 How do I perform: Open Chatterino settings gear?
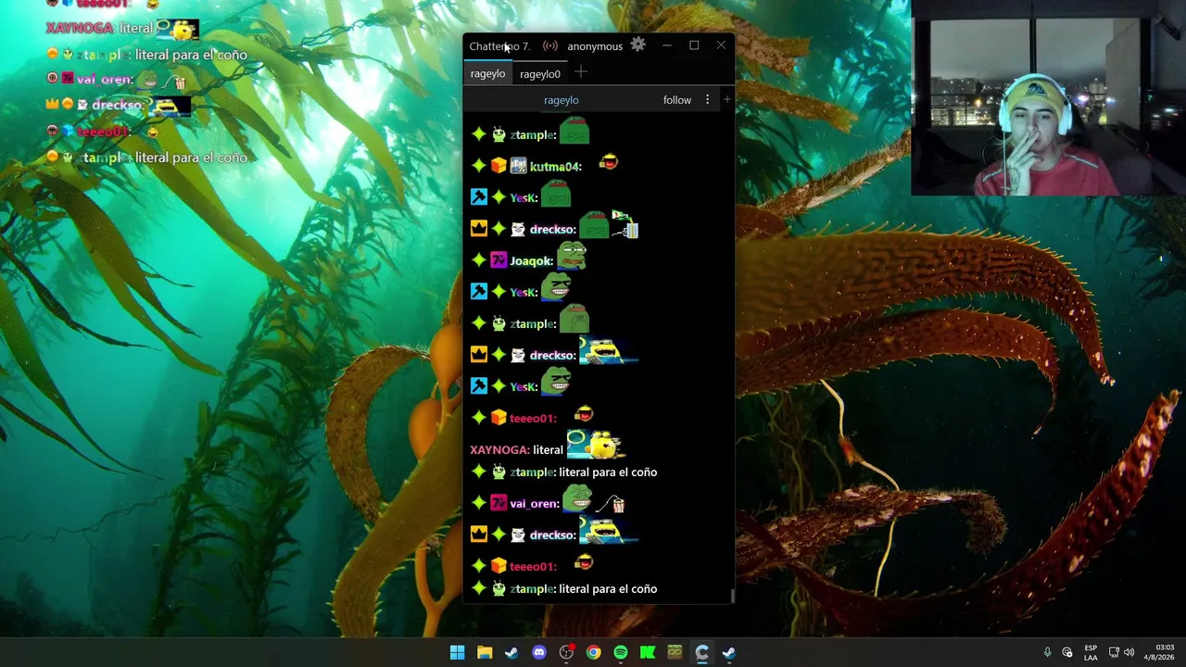point(637,45)
